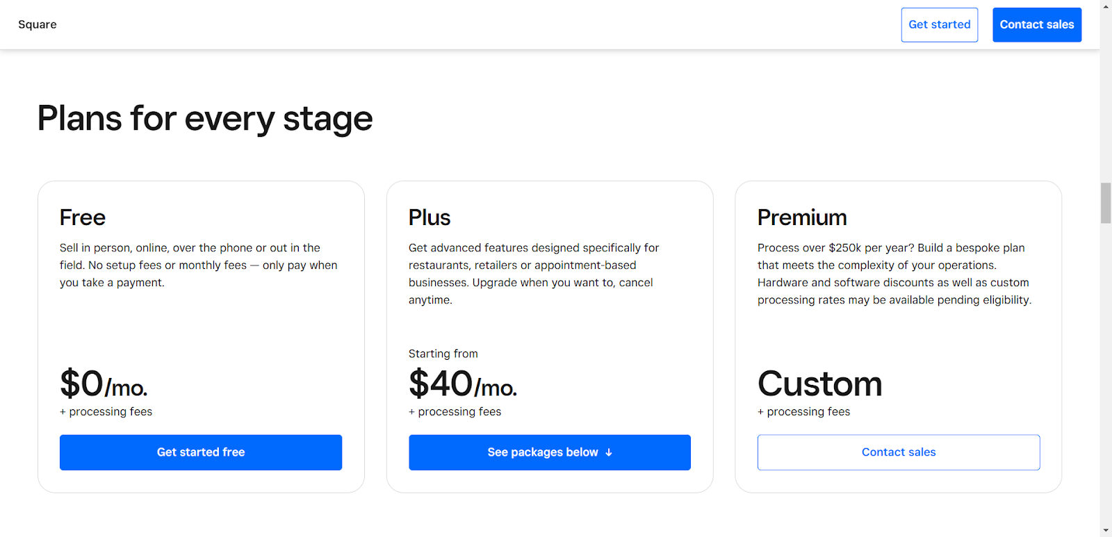Click the Plans for every stage heading

coord(204,119)
